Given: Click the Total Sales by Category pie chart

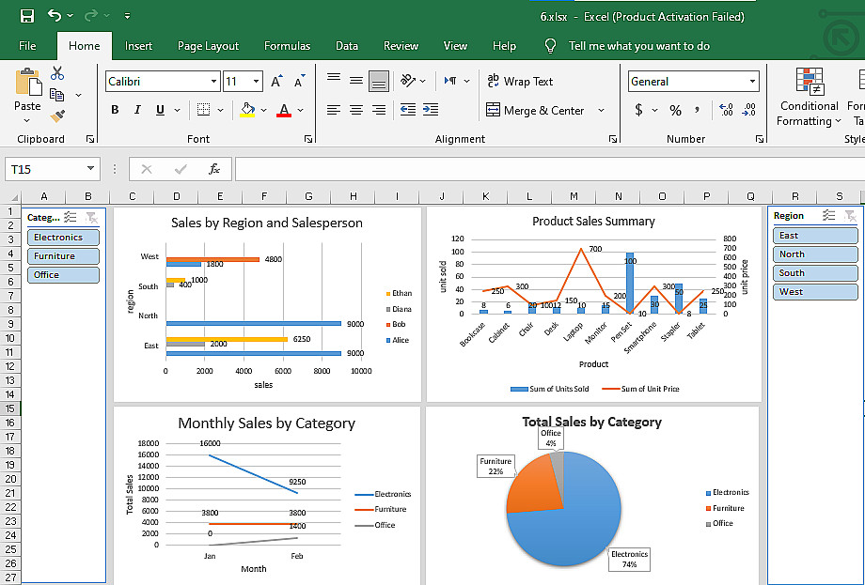Looking at the screenshot, I should [x=564, y=508].
